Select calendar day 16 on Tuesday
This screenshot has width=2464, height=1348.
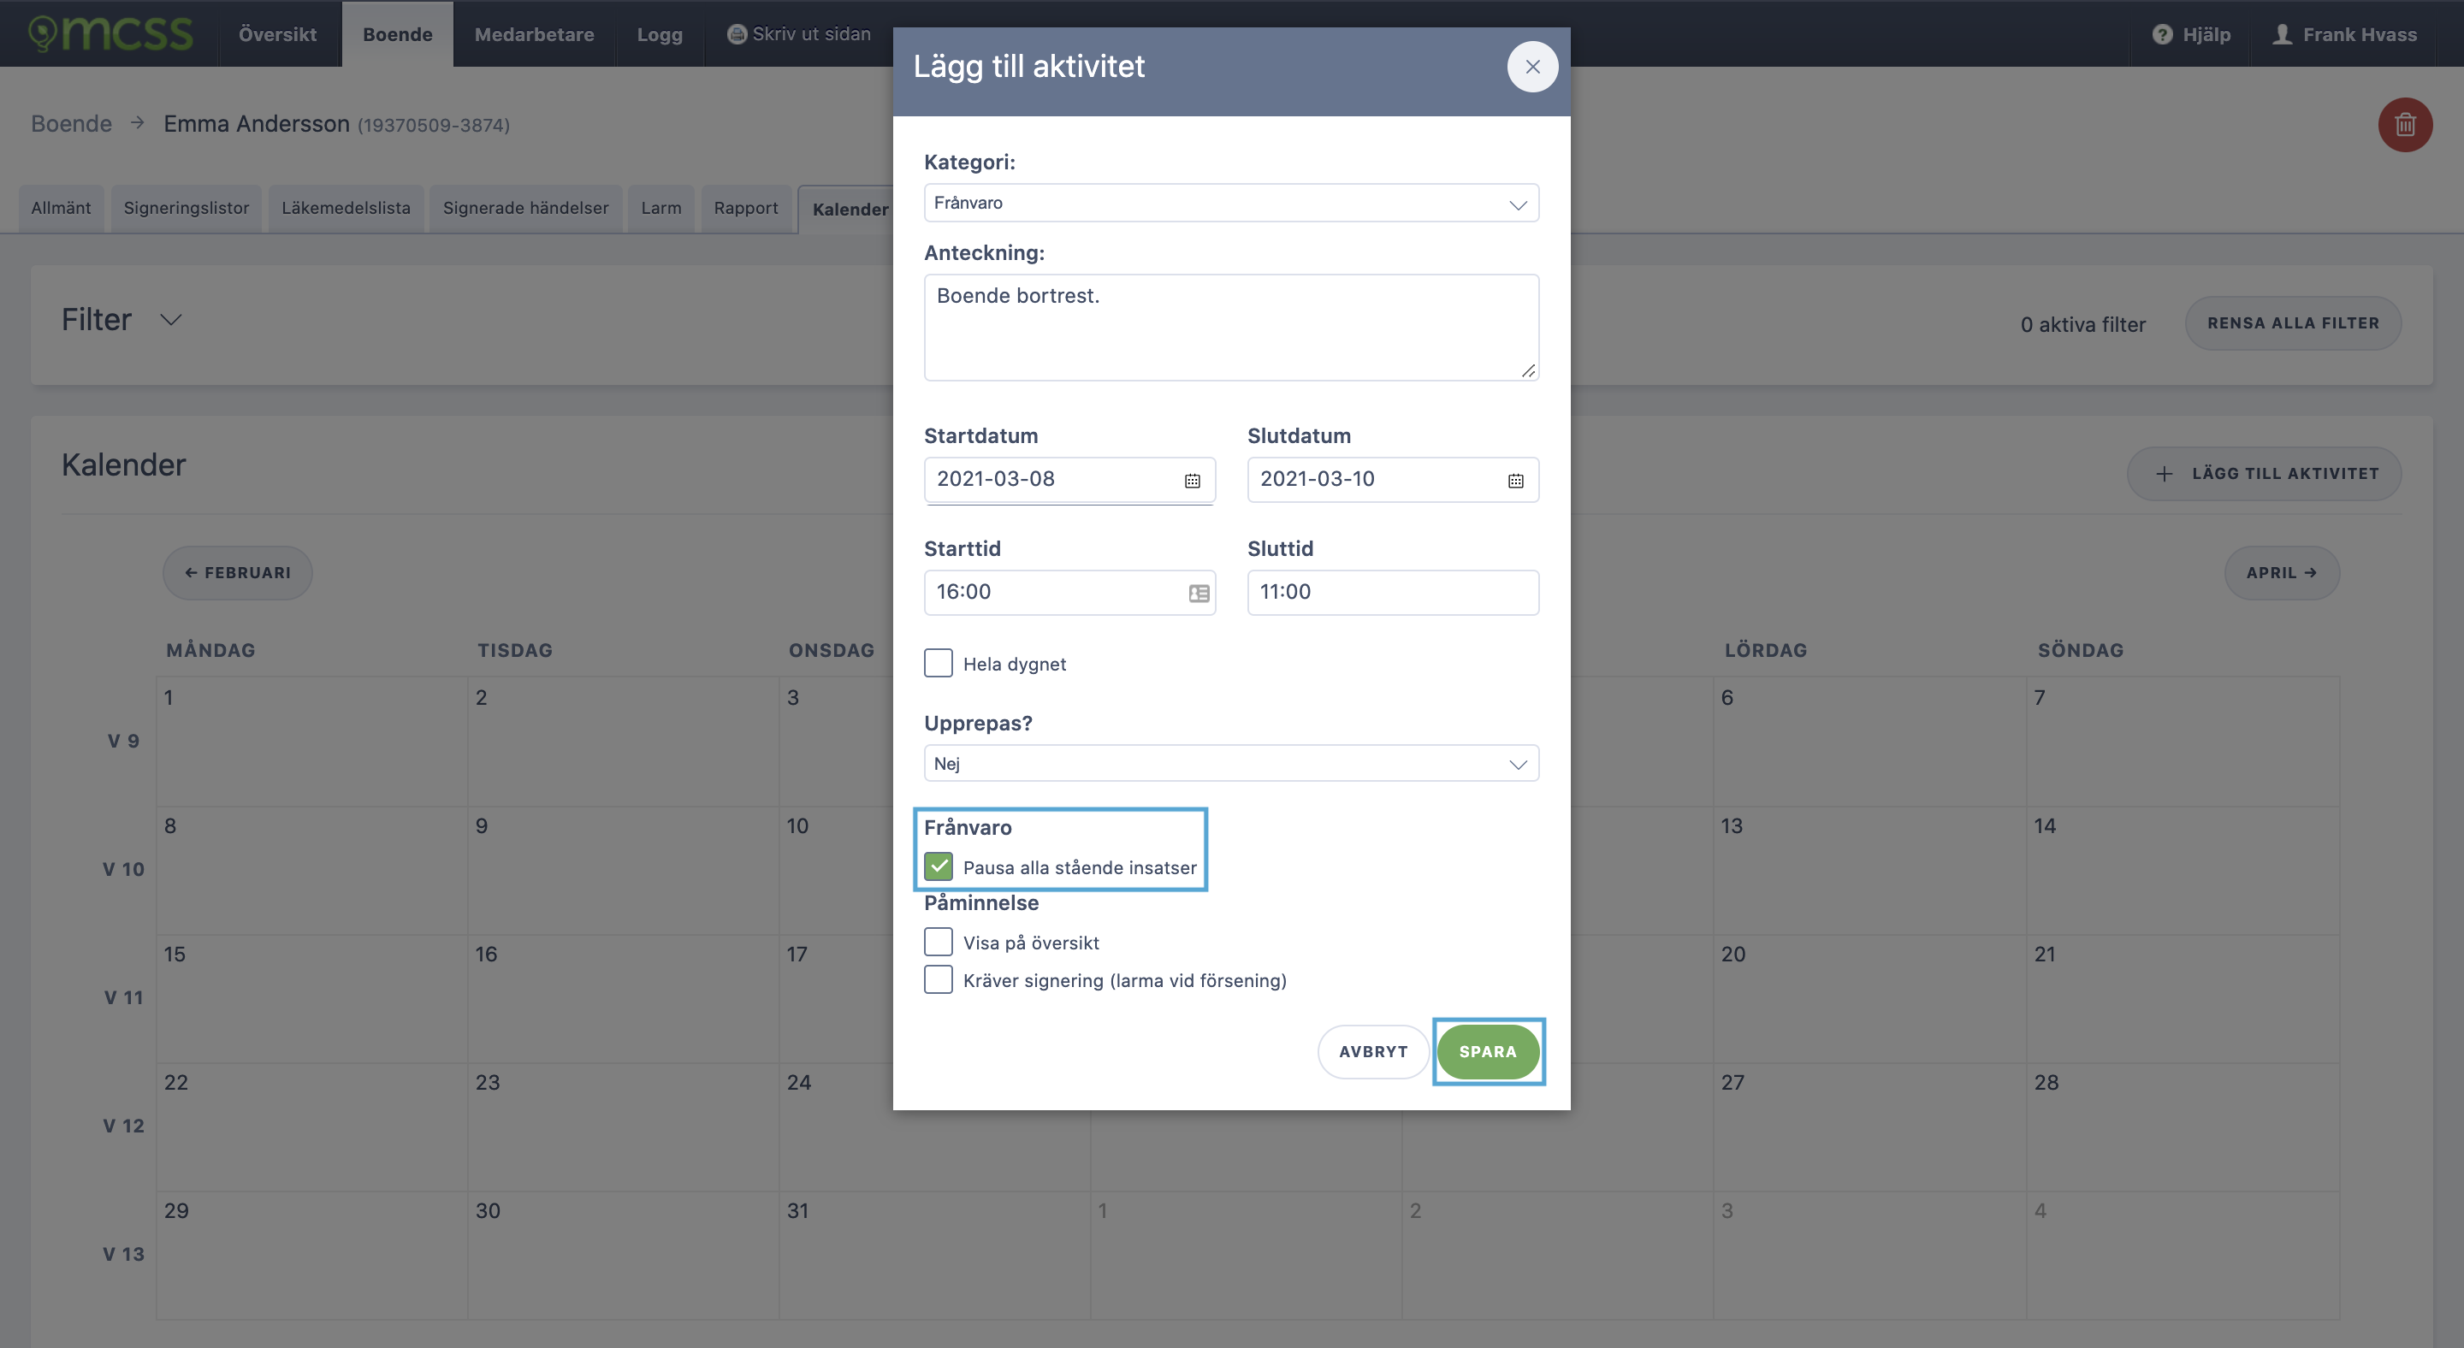tap(624, 998)
